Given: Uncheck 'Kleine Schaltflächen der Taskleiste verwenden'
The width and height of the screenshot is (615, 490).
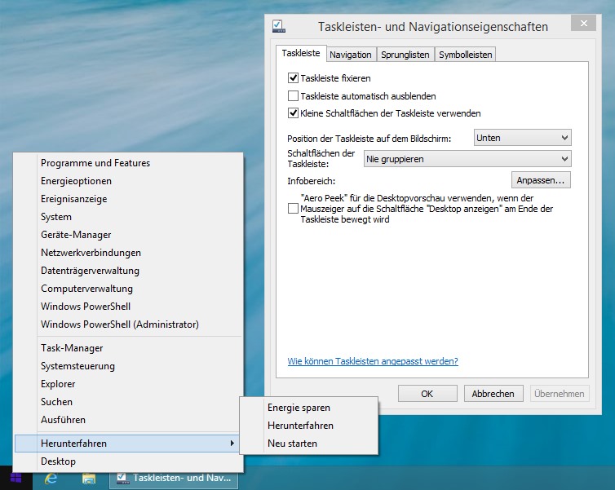Looking at the screenshot, I should click(293, 113).
